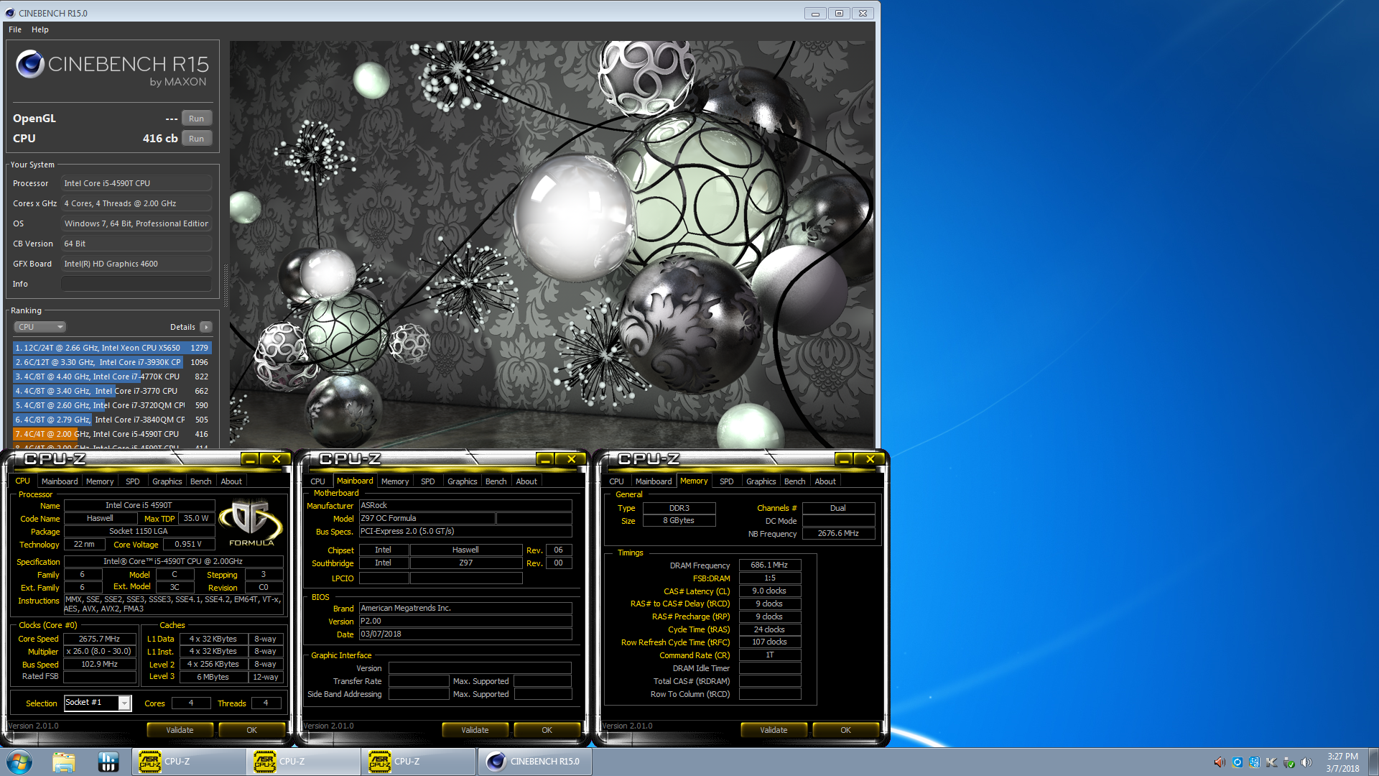
Task: Open About tab in right CPU-Z window
Action: coord(825,481)
